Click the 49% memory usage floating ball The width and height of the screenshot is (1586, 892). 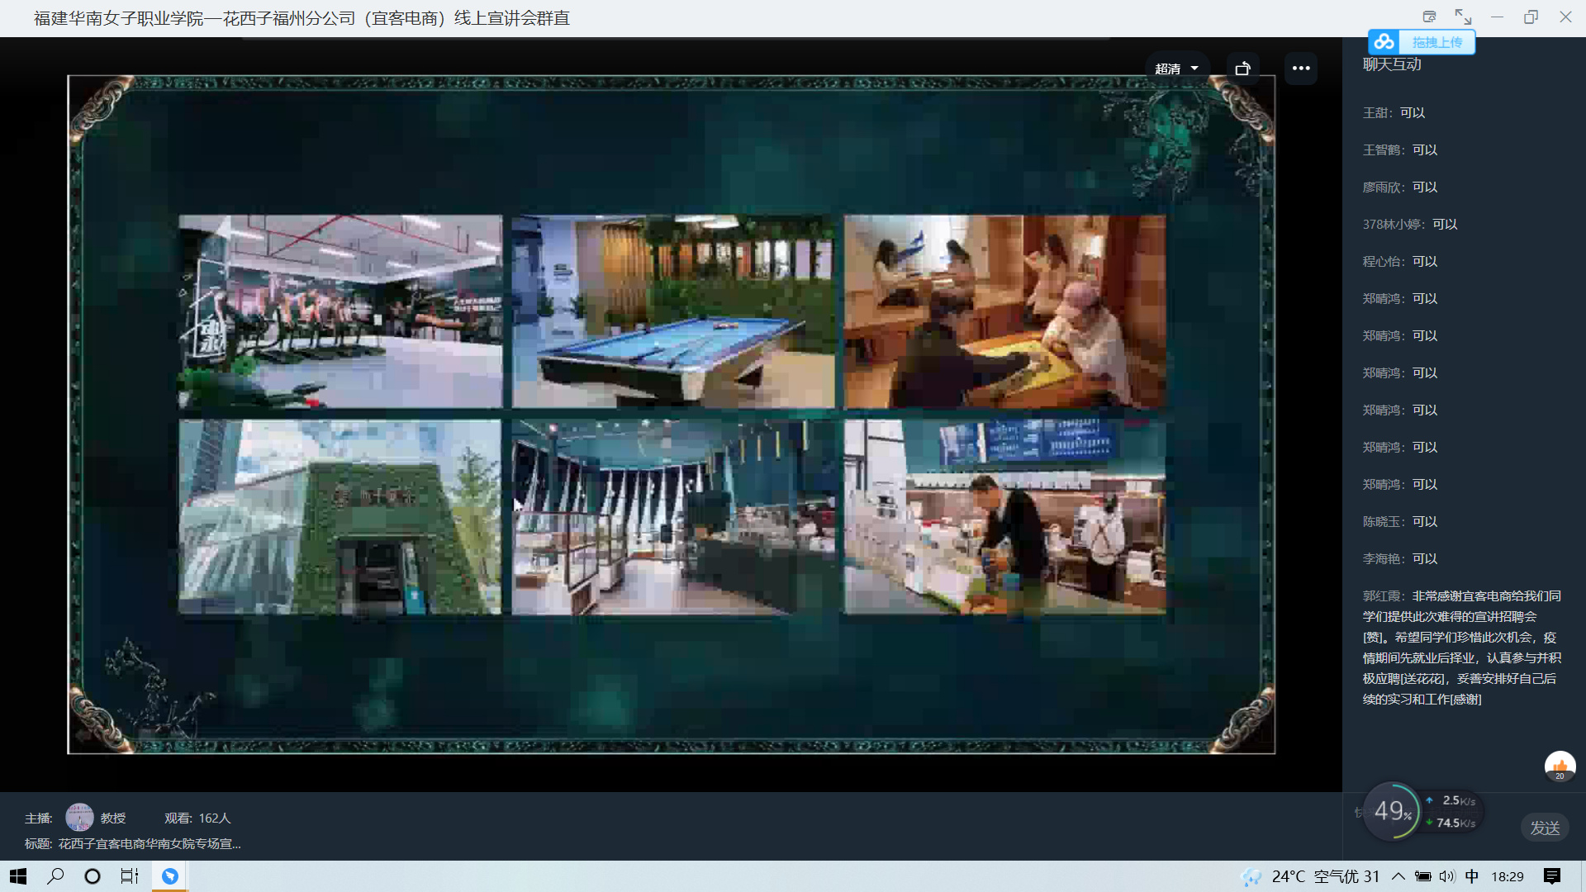[1393, 811]
